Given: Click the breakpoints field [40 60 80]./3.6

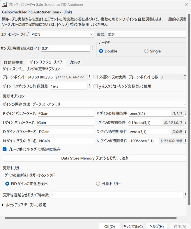Looking at the screenshot, I should 41,77.
